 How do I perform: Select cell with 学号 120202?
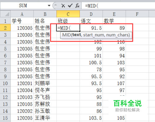(22, 111)
